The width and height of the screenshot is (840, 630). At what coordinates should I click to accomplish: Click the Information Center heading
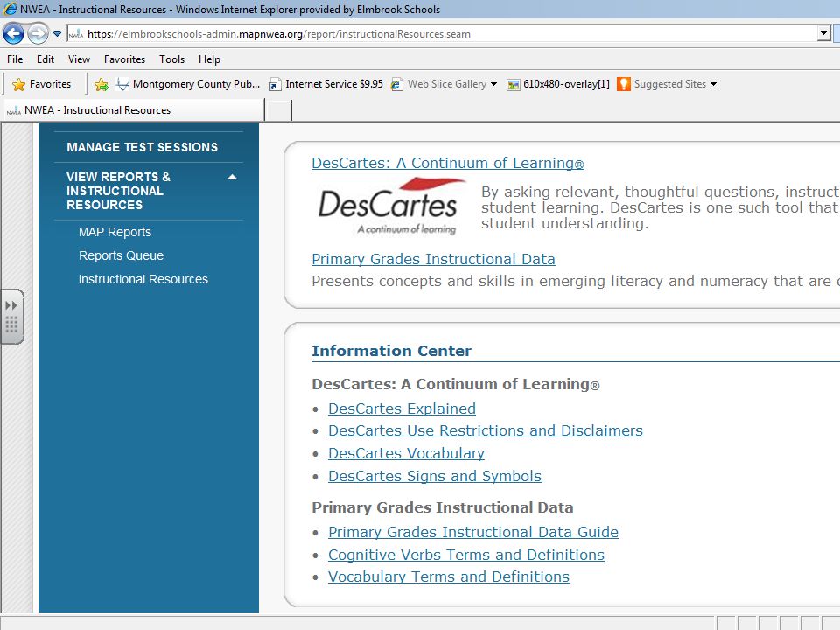tap(392, 351)
